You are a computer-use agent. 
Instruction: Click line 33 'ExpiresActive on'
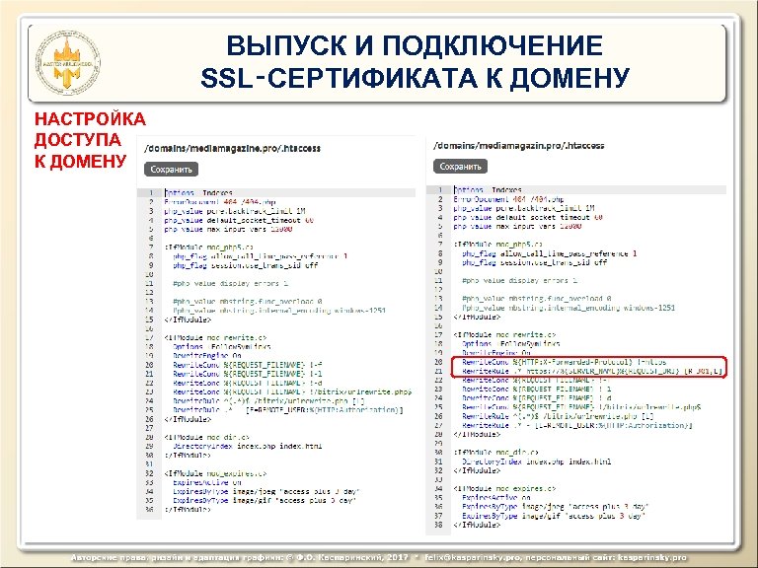(x=207, y=482)
